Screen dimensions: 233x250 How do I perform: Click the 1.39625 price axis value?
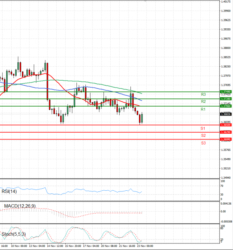coord(226,20)
